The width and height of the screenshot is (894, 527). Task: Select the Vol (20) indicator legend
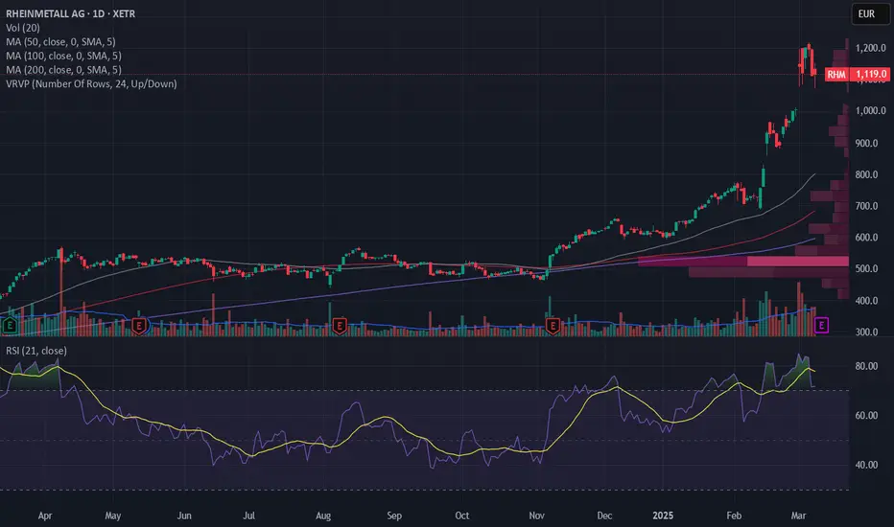23,28
